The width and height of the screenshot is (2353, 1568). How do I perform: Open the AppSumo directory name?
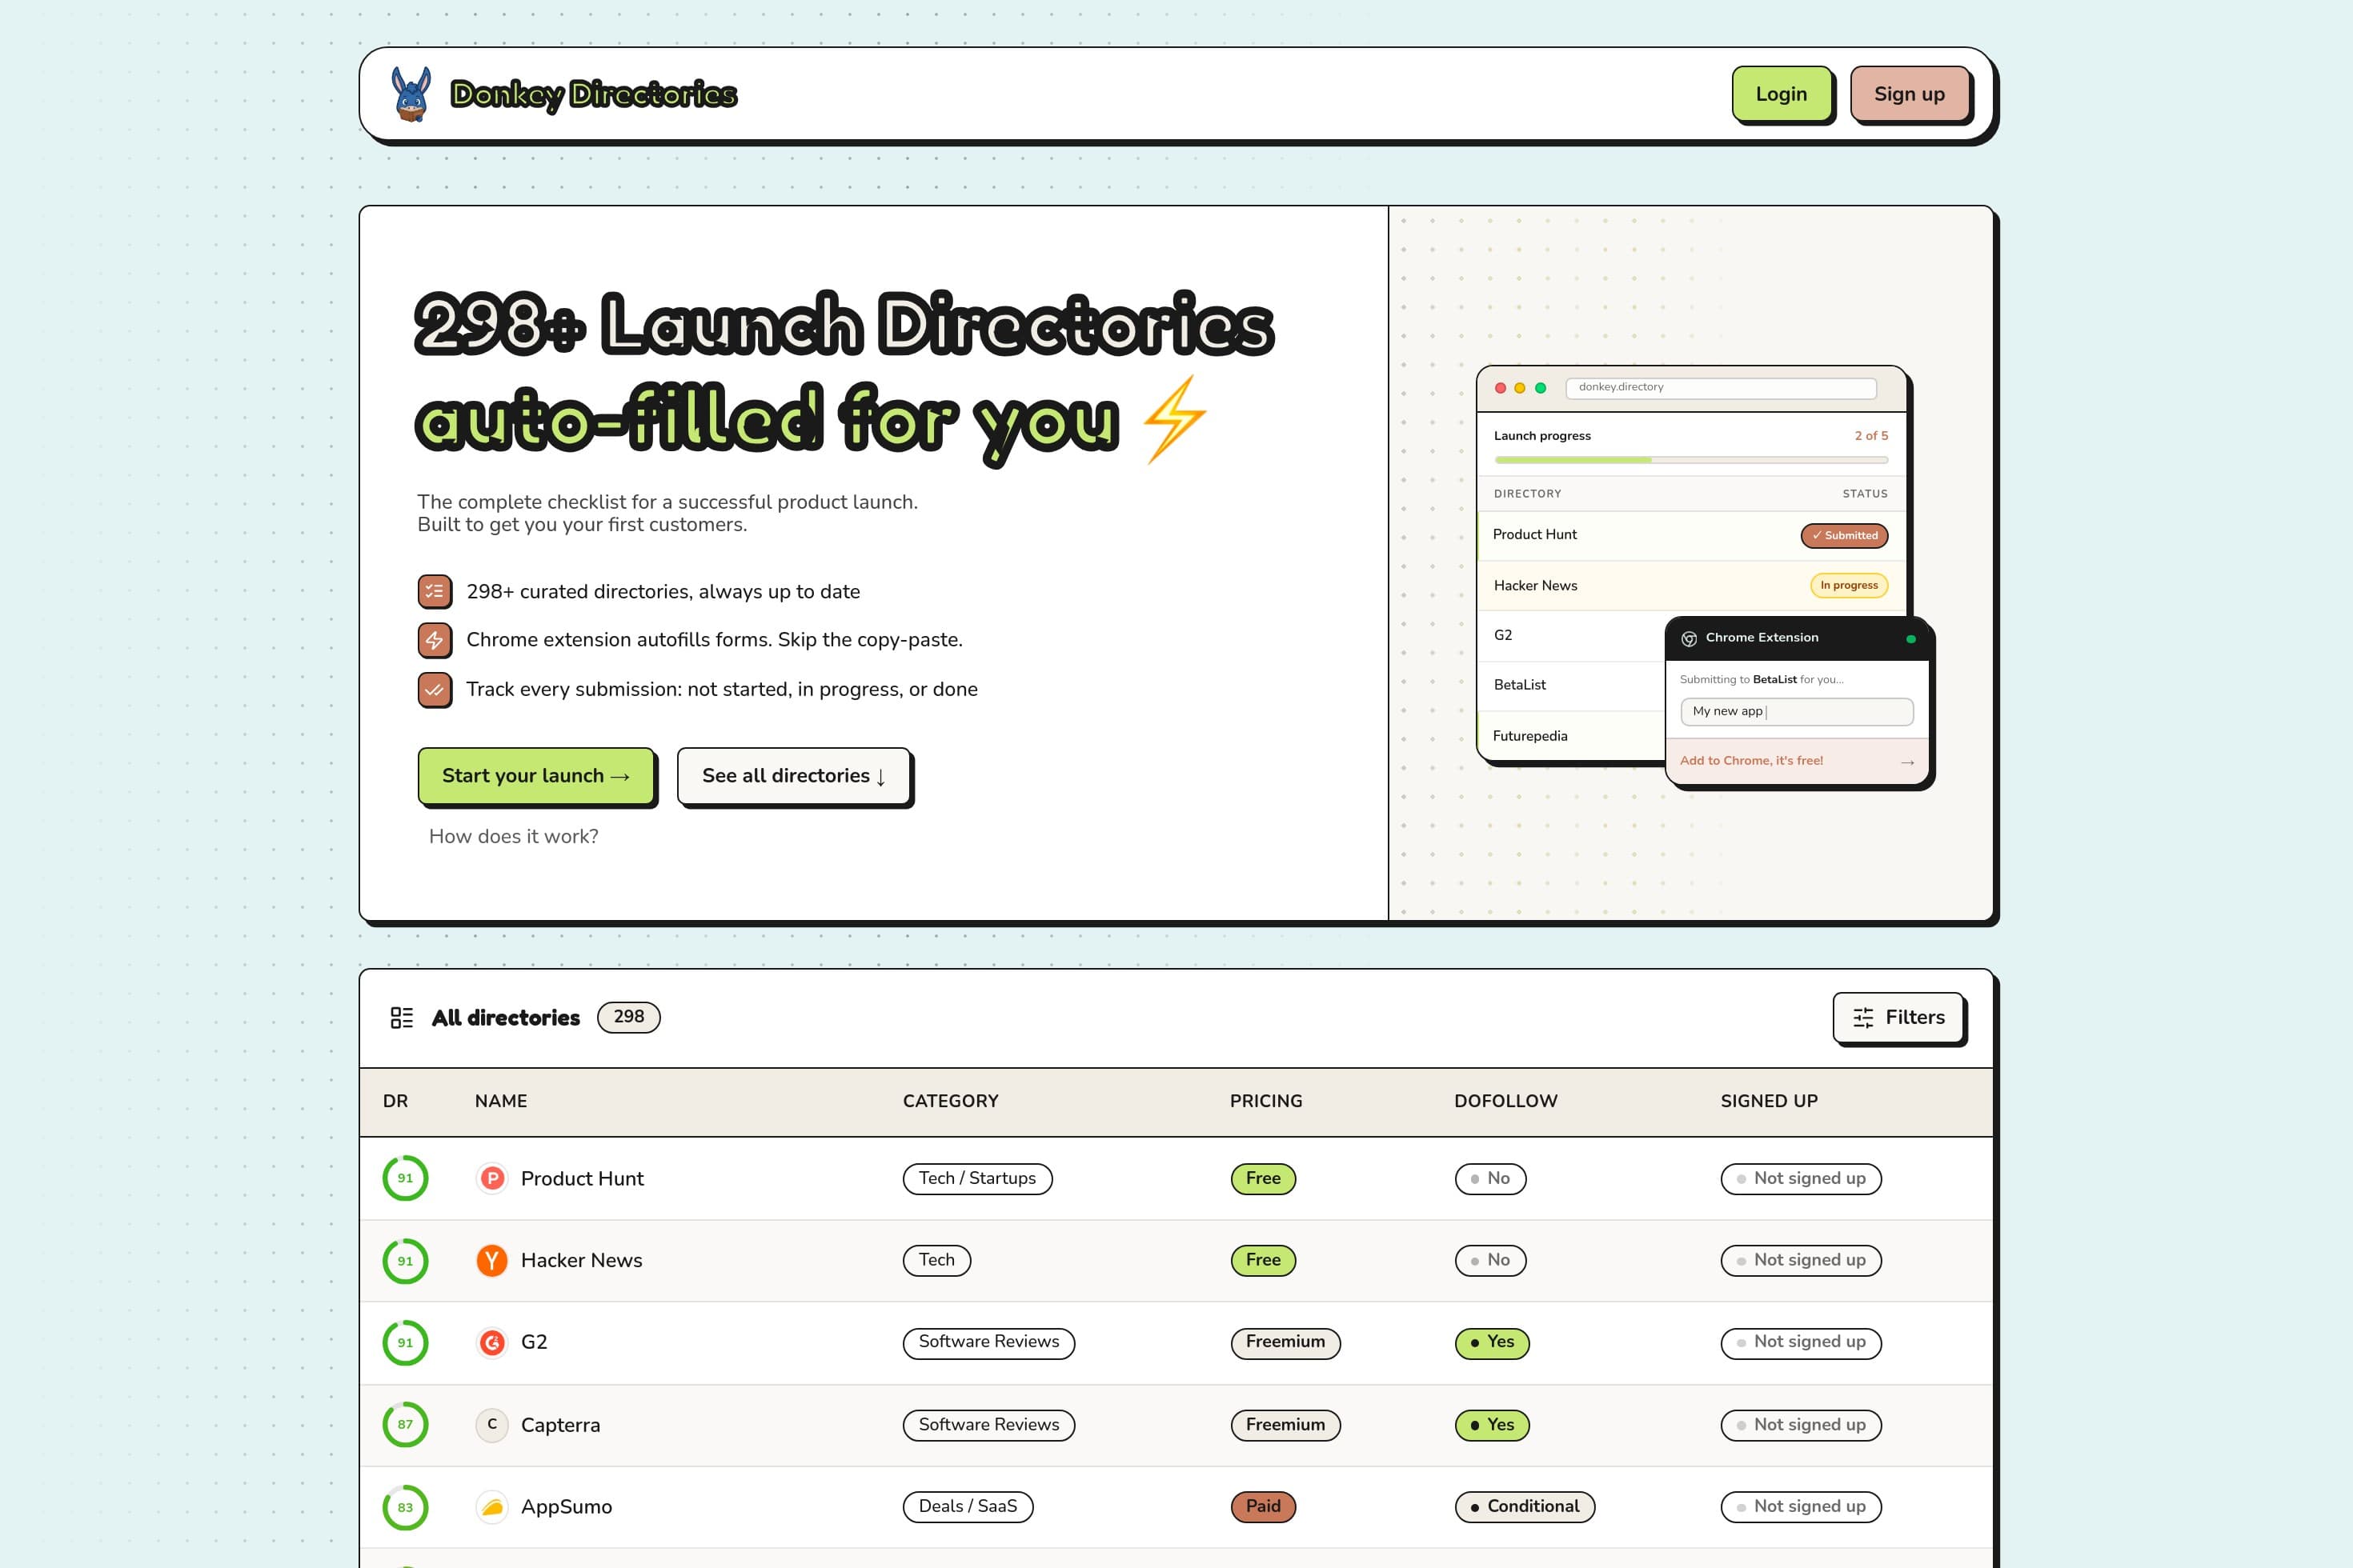pyautogui.click(x=567, y=1507)
